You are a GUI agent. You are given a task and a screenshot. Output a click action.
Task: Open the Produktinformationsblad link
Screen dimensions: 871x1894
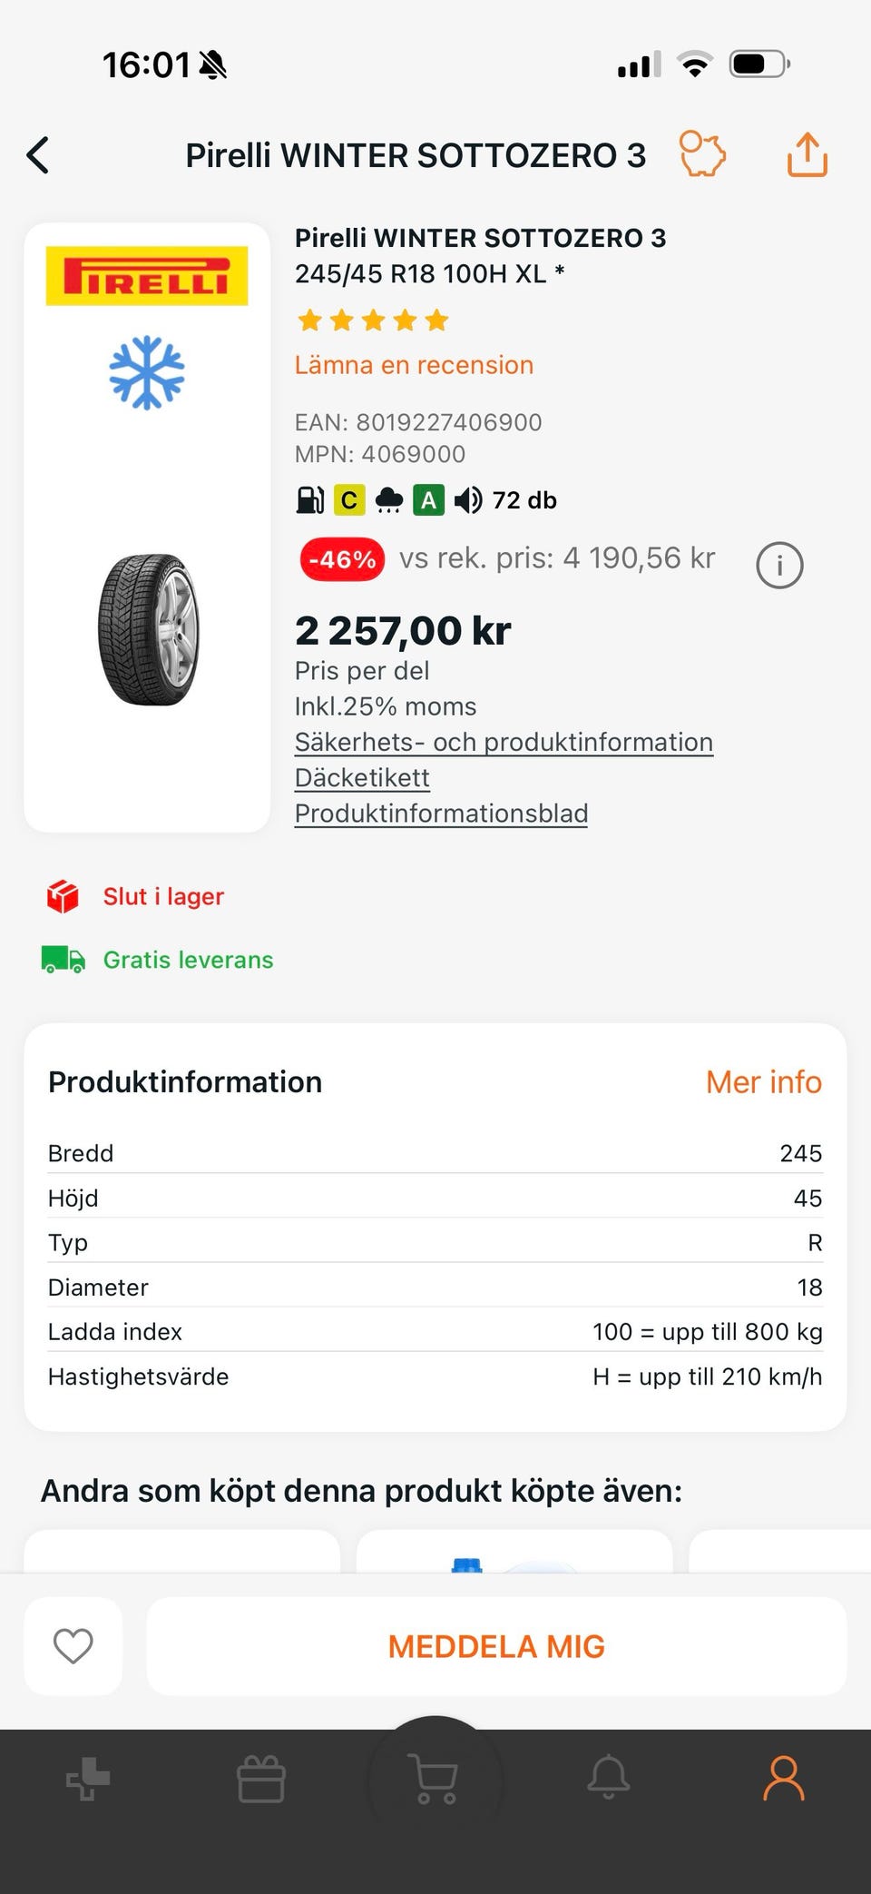click(441, 814)
